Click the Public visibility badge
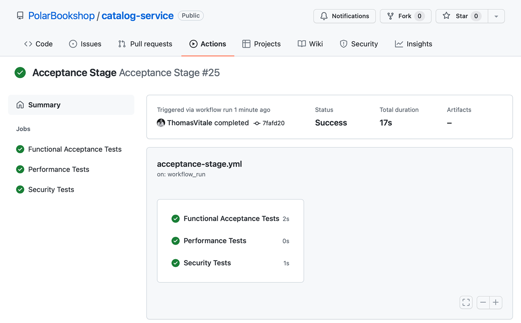 pyautogui.click(x=191, y=16)
